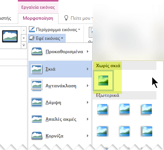Click the Κορνίζα bevel icon

coord(37,136)
